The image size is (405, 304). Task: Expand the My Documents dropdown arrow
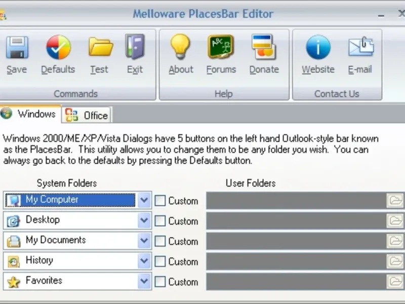pyautogui.click(x=144, y=240)
